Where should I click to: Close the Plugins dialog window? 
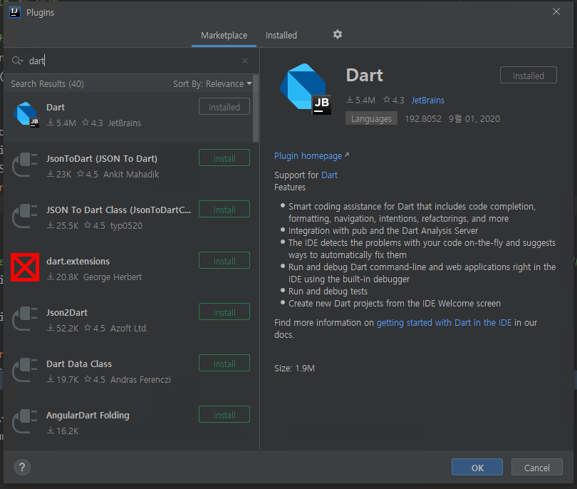click(556, 12)
